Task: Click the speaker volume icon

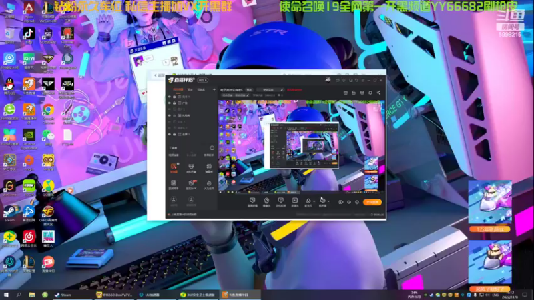Action: point(322,201)
